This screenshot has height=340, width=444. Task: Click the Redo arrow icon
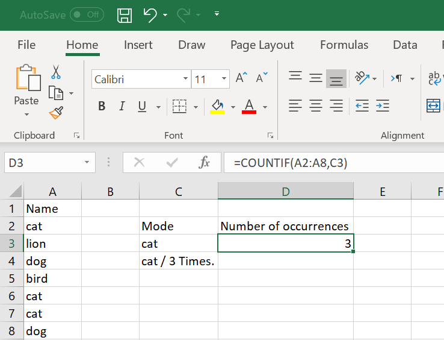click(x=183, y=15)
